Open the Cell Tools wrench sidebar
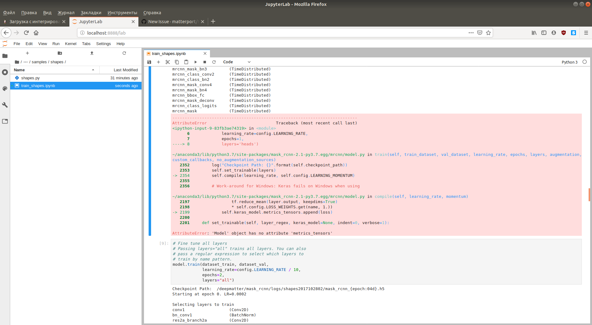Viewport: 592px width, 325px height. pos(5,105)
